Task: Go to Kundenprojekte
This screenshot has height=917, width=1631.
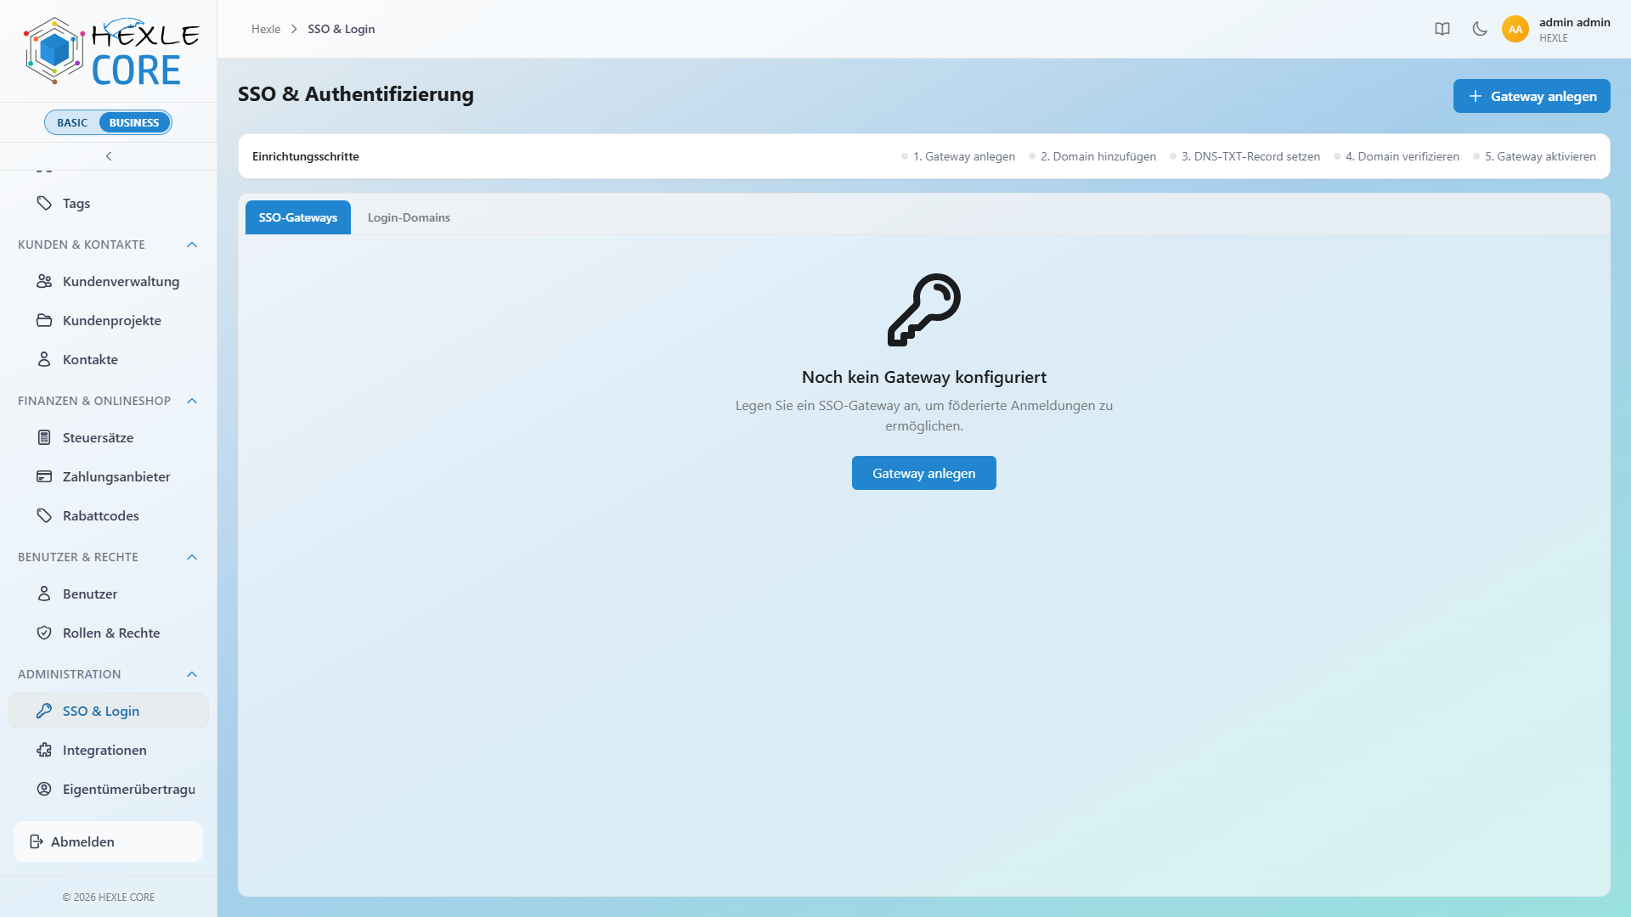Action: tap(108, 320)
